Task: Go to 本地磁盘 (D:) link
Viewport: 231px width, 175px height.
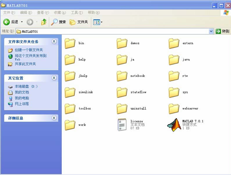Action: (x=26, y=87)
